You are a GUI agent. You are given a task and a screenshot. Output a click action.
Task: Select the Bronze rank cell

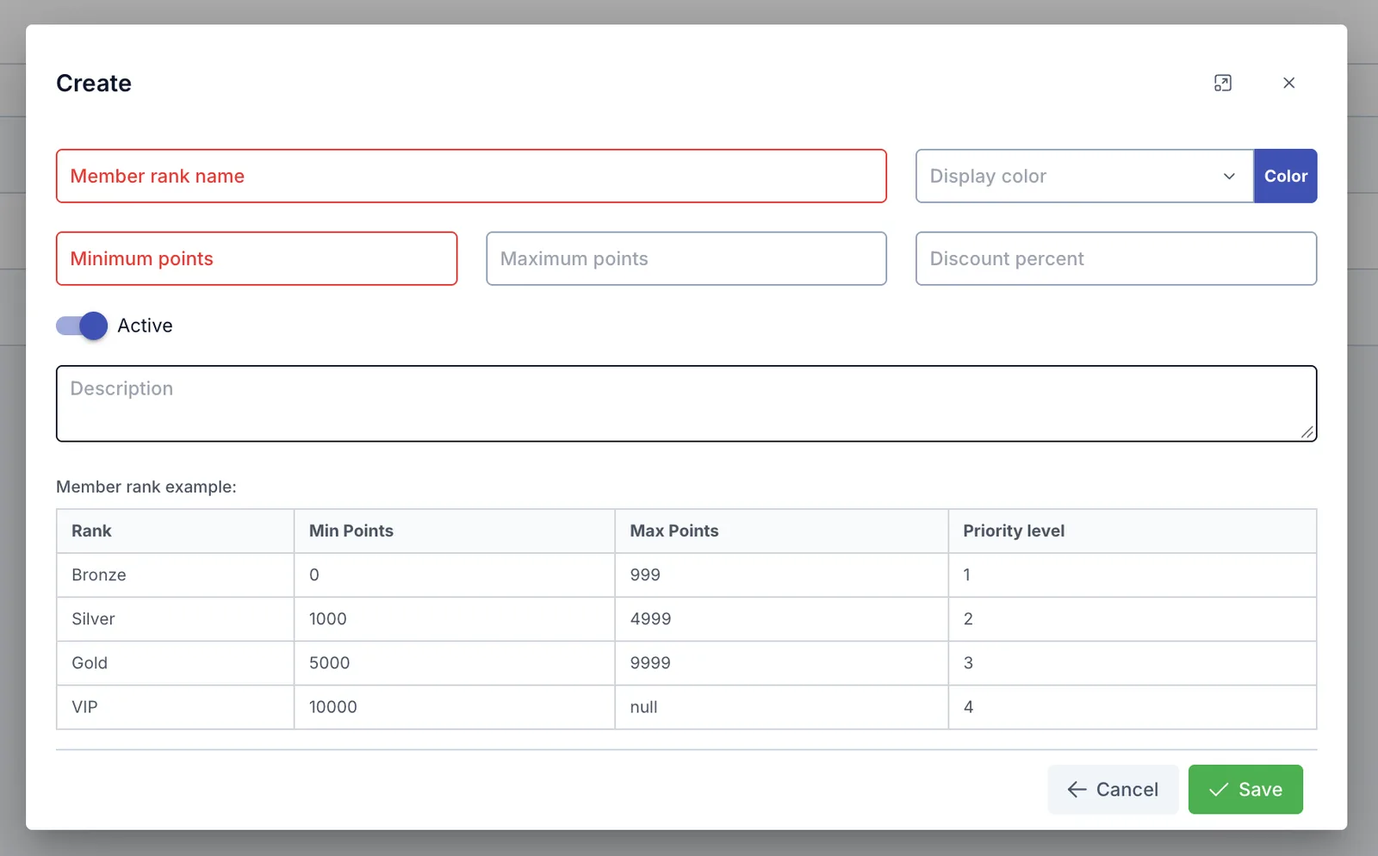tap(176, 574)
